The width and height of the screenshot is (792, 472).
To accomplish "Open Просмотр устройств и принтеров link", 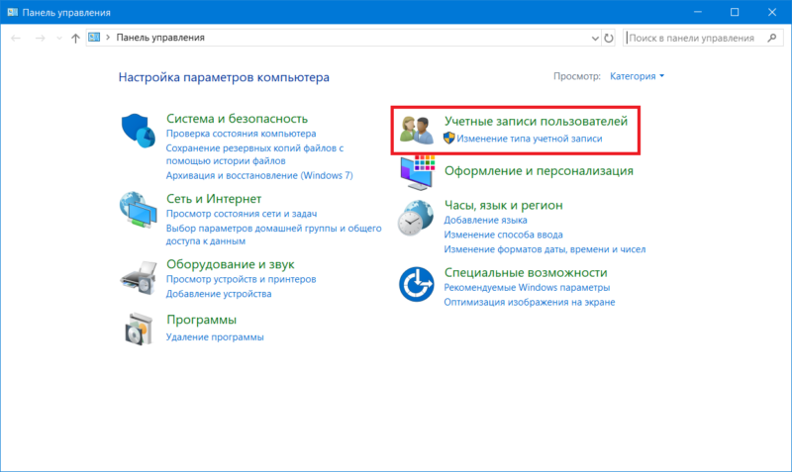I will click(241, 279).
